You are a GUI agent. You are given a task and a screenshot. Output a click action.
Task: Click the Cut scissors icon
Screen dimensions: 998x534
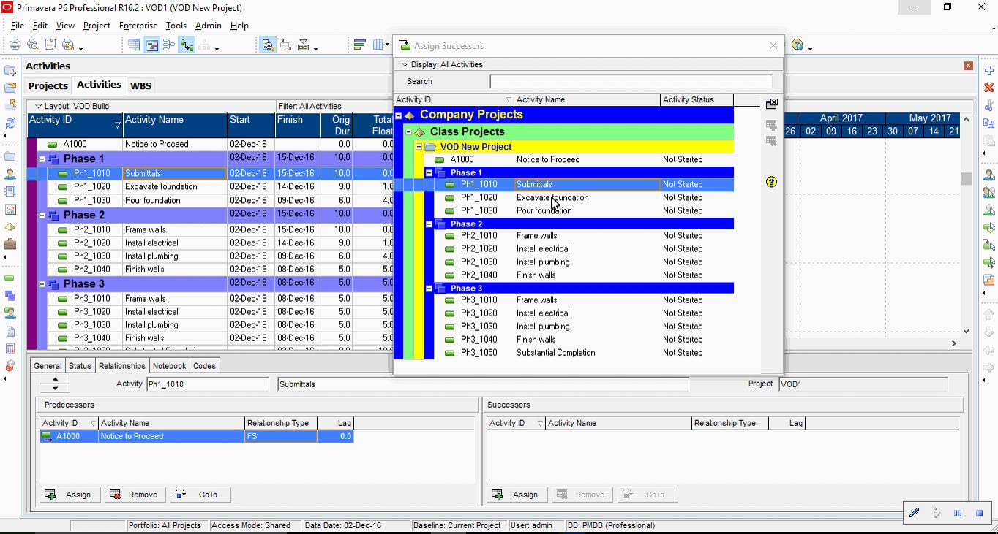[x=989, y=106]
